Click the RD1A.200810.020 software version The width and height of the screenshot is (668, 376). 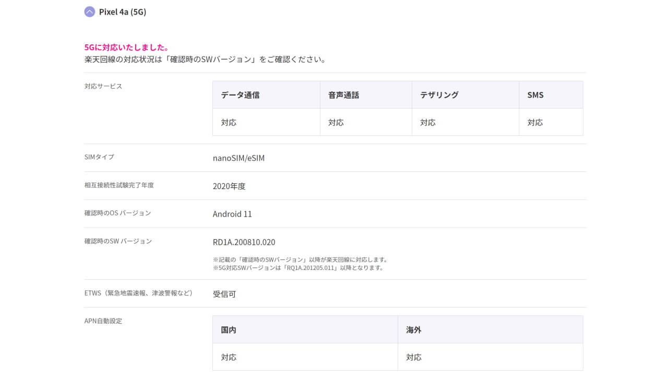244,242
